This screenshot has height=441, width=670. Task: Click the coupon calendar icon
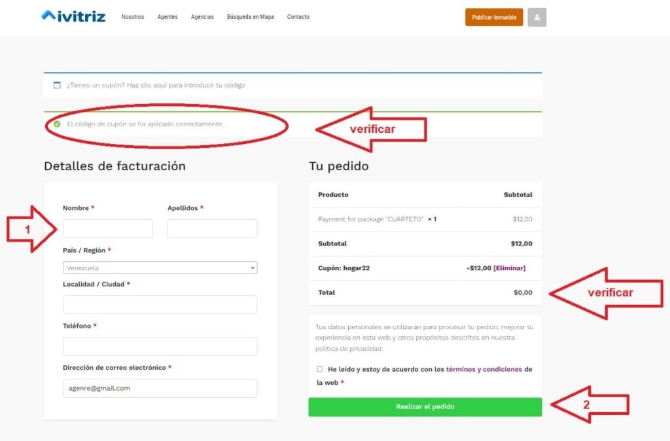(x=57, y=85)
